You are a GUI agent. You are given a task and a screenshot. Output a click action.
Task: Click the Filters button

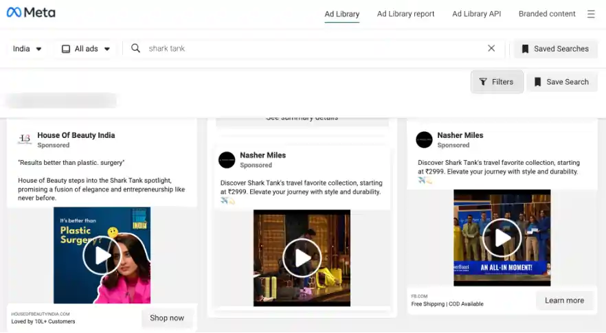click(x=497, y=82)
